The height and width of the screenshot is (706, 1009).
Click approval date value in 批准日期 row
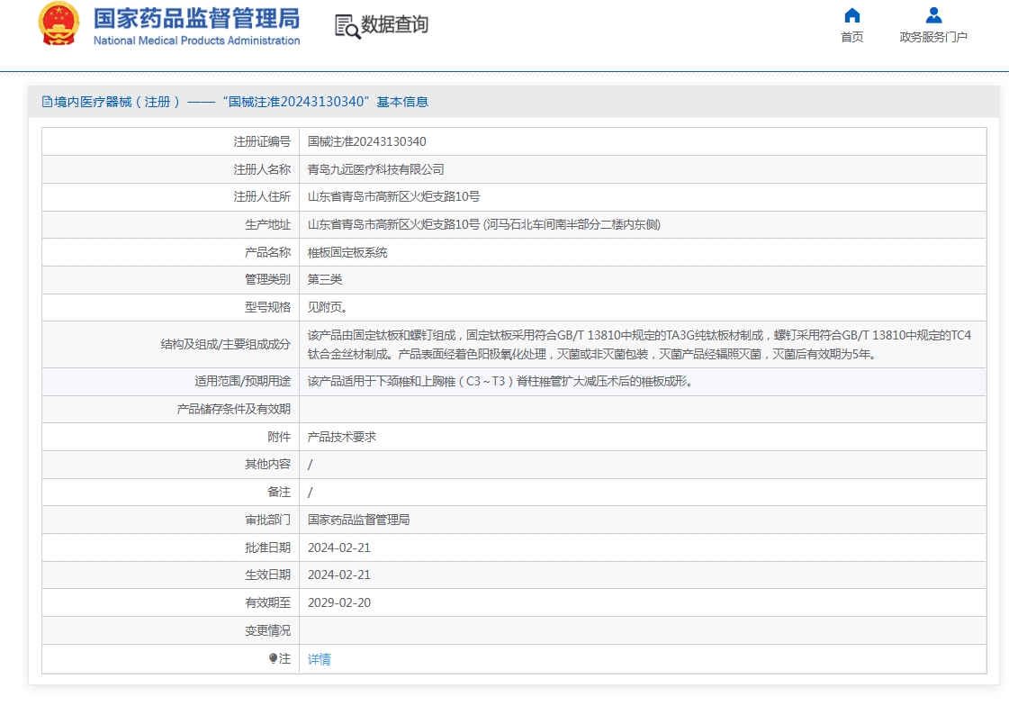339,548
